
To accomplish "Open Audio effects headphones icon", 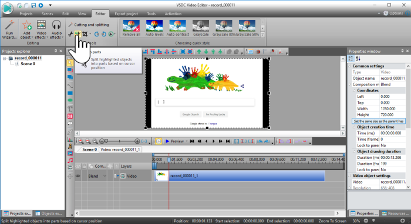I will click(x=56, y=25).
